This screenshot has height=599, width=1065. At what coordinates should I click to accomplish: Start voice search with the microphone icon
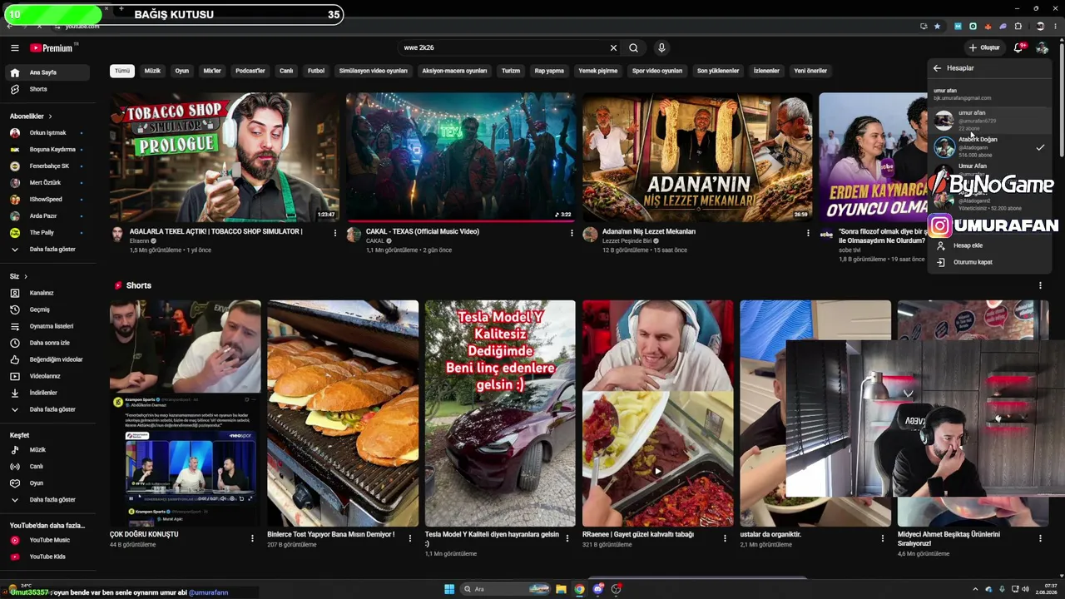pyautogui.click(x=661, y=48)
